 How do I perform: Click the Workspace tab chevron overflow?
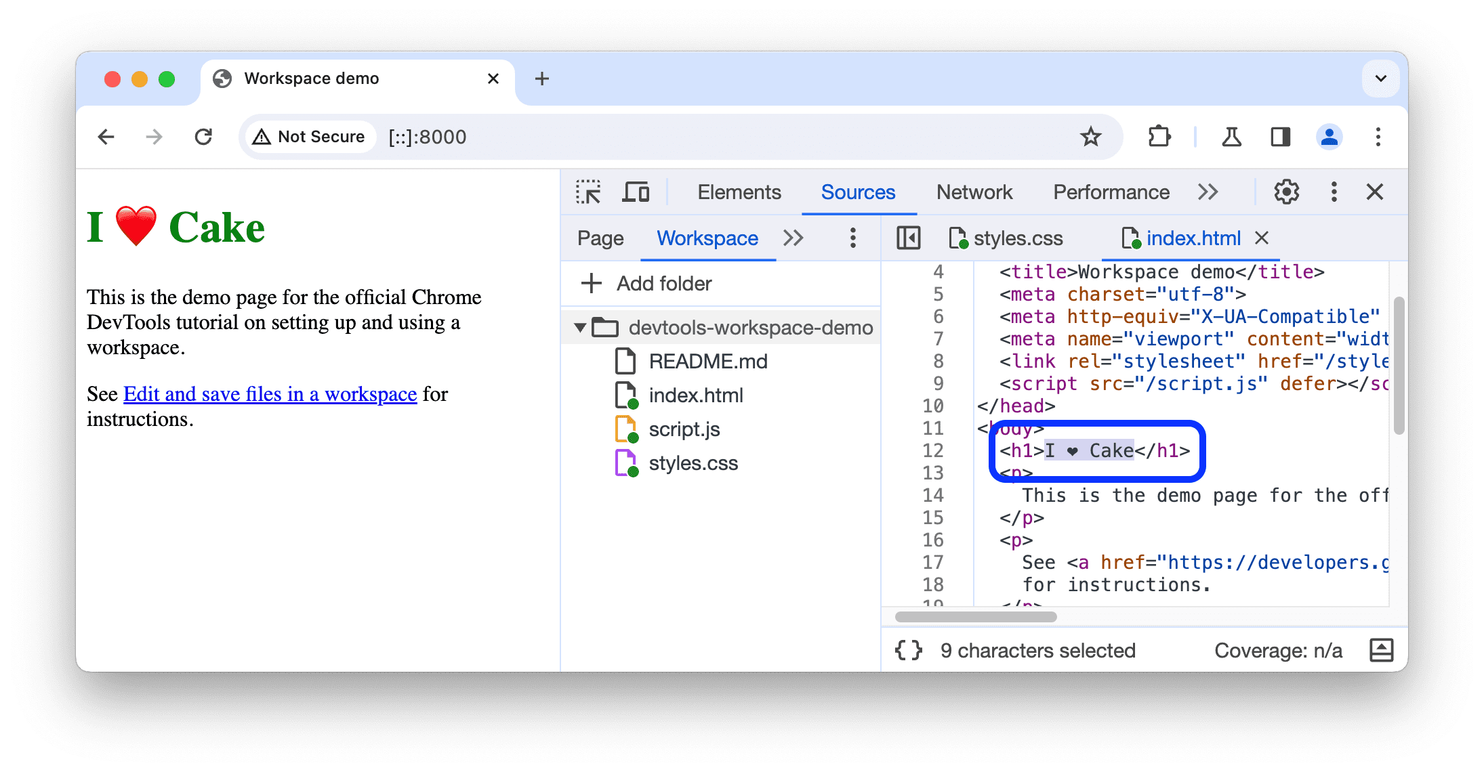(x=795, y=238)
